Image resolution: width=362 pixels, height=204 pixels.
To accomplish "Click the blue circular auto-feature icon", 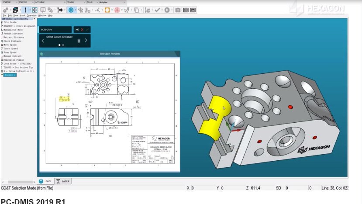I will click(71, 10).
